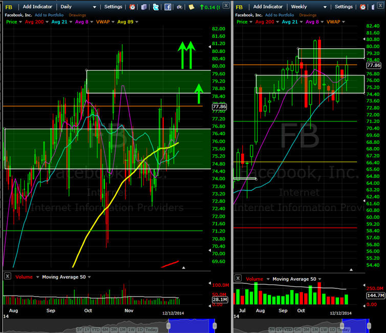Open the yellow sticky note icon

[x=191, y=7]
